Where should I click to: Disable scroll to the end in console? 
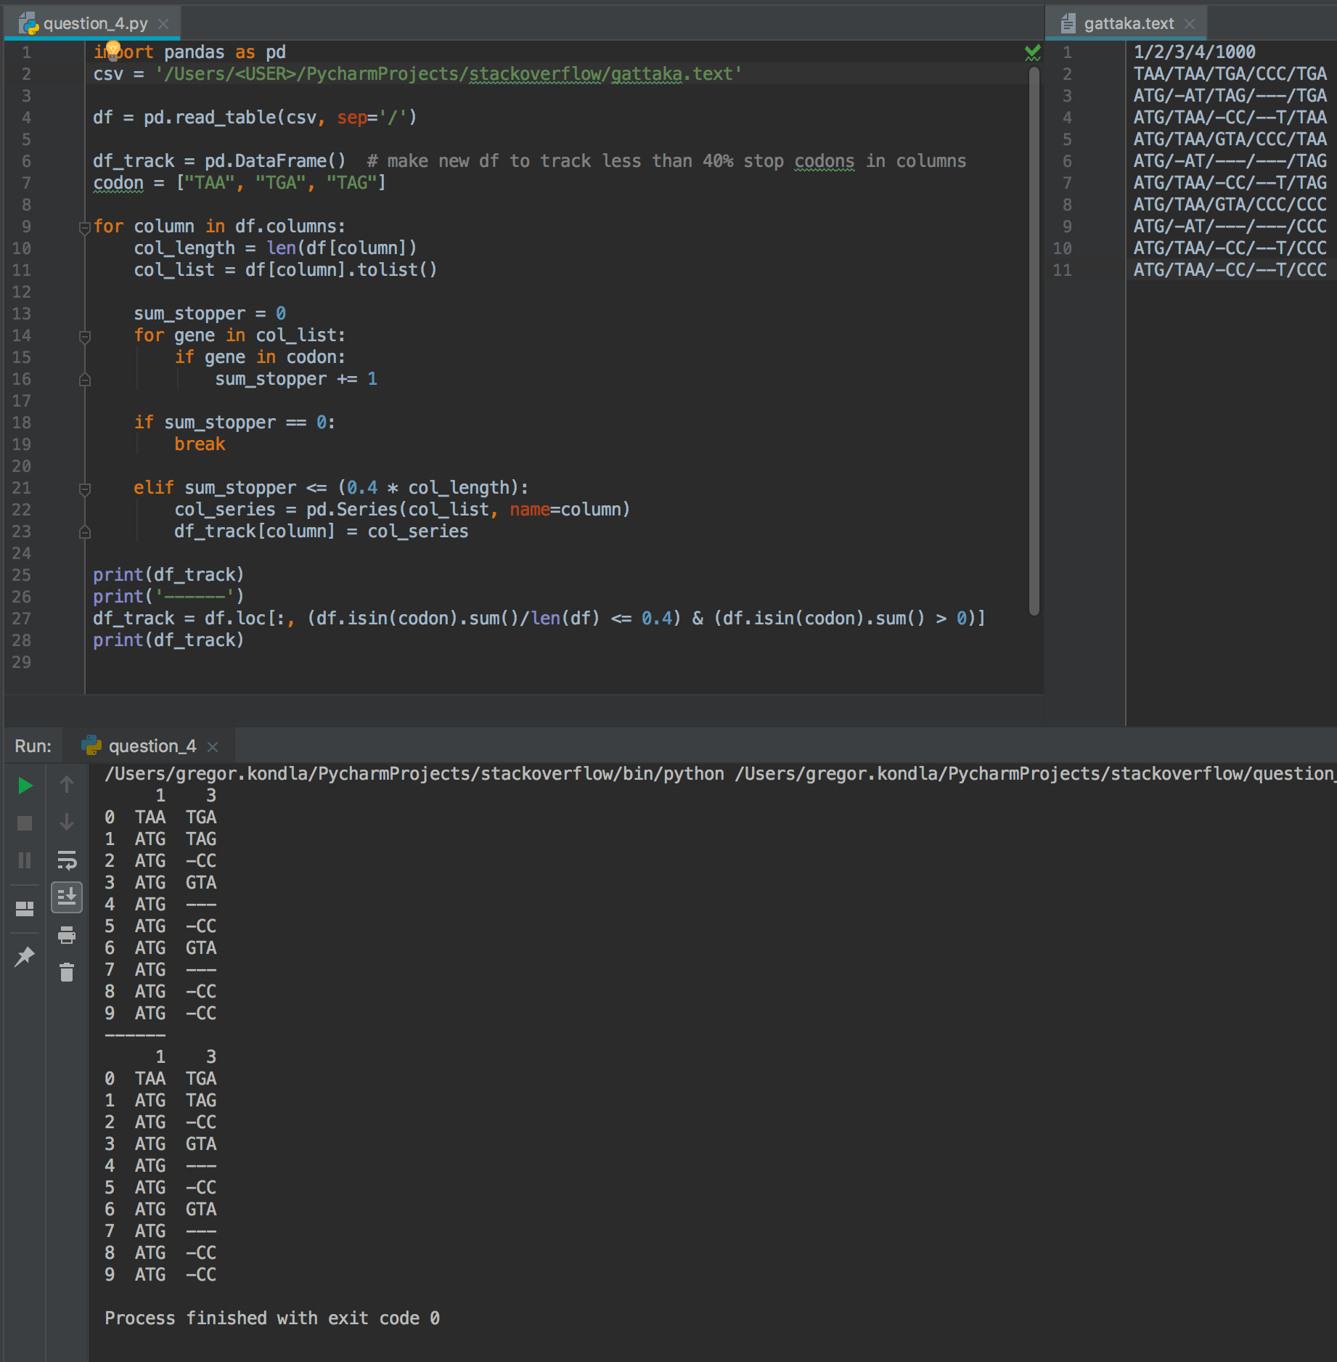(67, 898)
